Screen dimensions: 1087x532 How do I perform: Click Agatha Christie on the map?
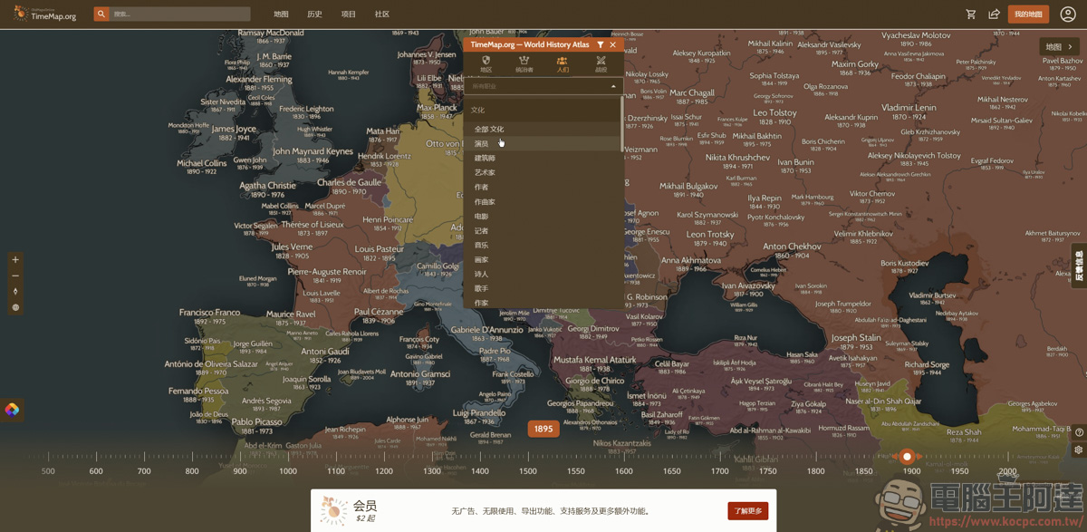point(267,186)
